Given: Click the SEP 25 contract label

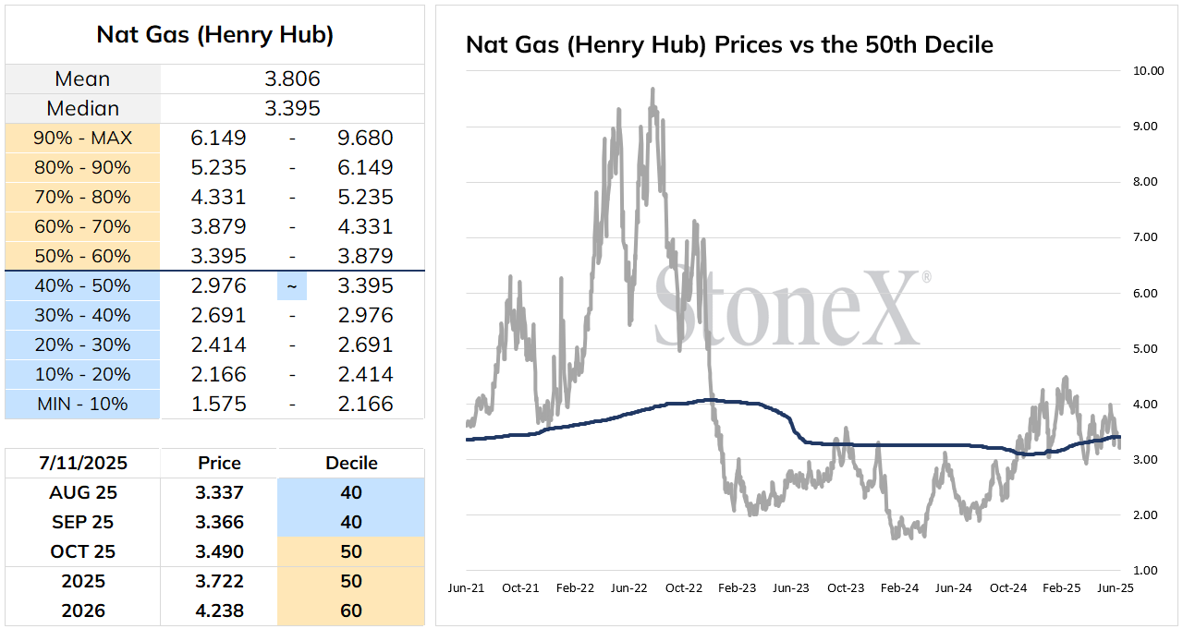Looking at the screenshot, I should point(82,522).
